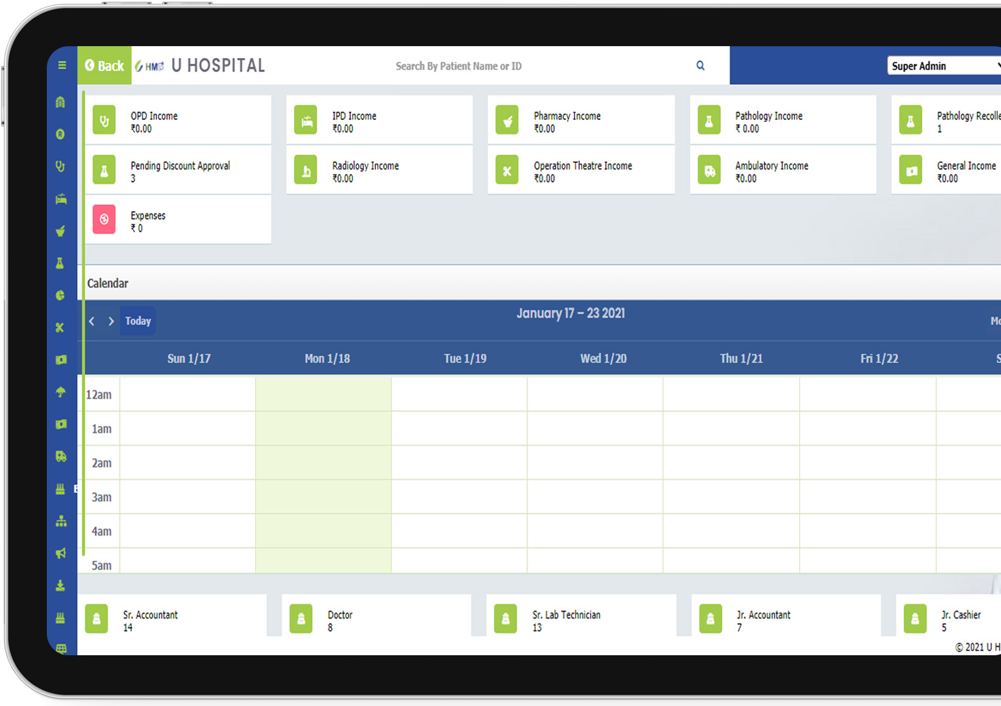Switch the calendar to Month view
This screenshot has height=706, width=1001.
coord(994,321)
